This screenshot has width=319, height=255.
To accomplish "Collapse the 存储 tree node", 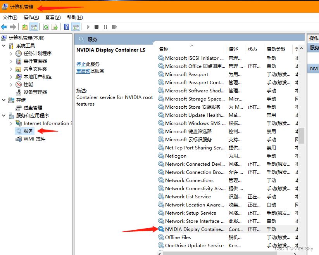I will click(x=3, y=100).
